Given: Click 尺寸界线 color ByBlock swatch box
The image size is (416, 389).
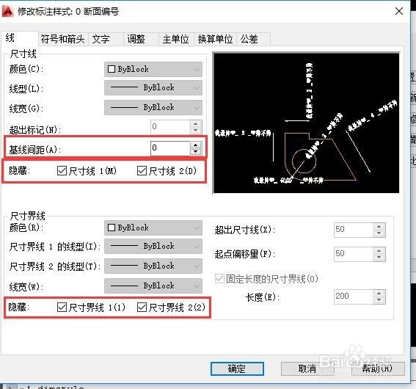Looking at the screenshot, I should tap(112, 228).
